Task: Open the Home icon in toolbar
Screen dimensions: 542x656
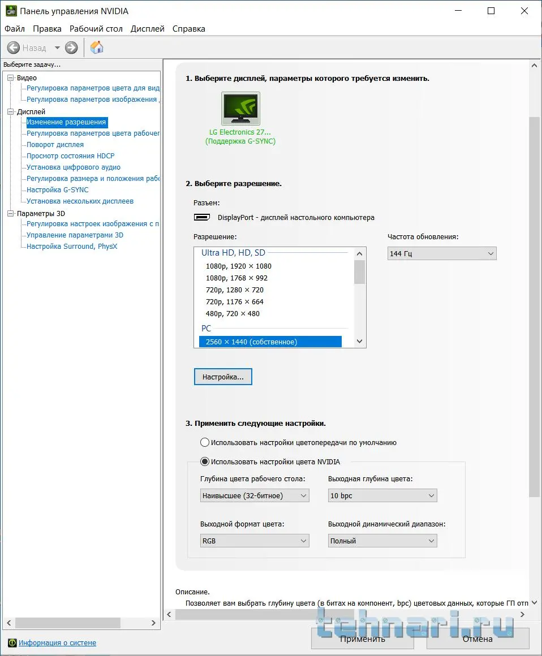Action: click(x=97, y=48)
